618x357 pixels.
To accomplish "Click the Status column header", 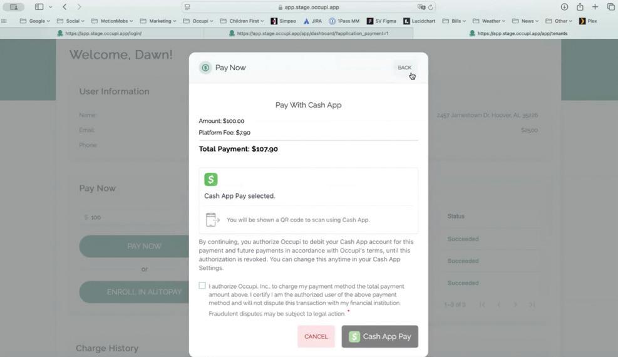I will coord(456,216).
